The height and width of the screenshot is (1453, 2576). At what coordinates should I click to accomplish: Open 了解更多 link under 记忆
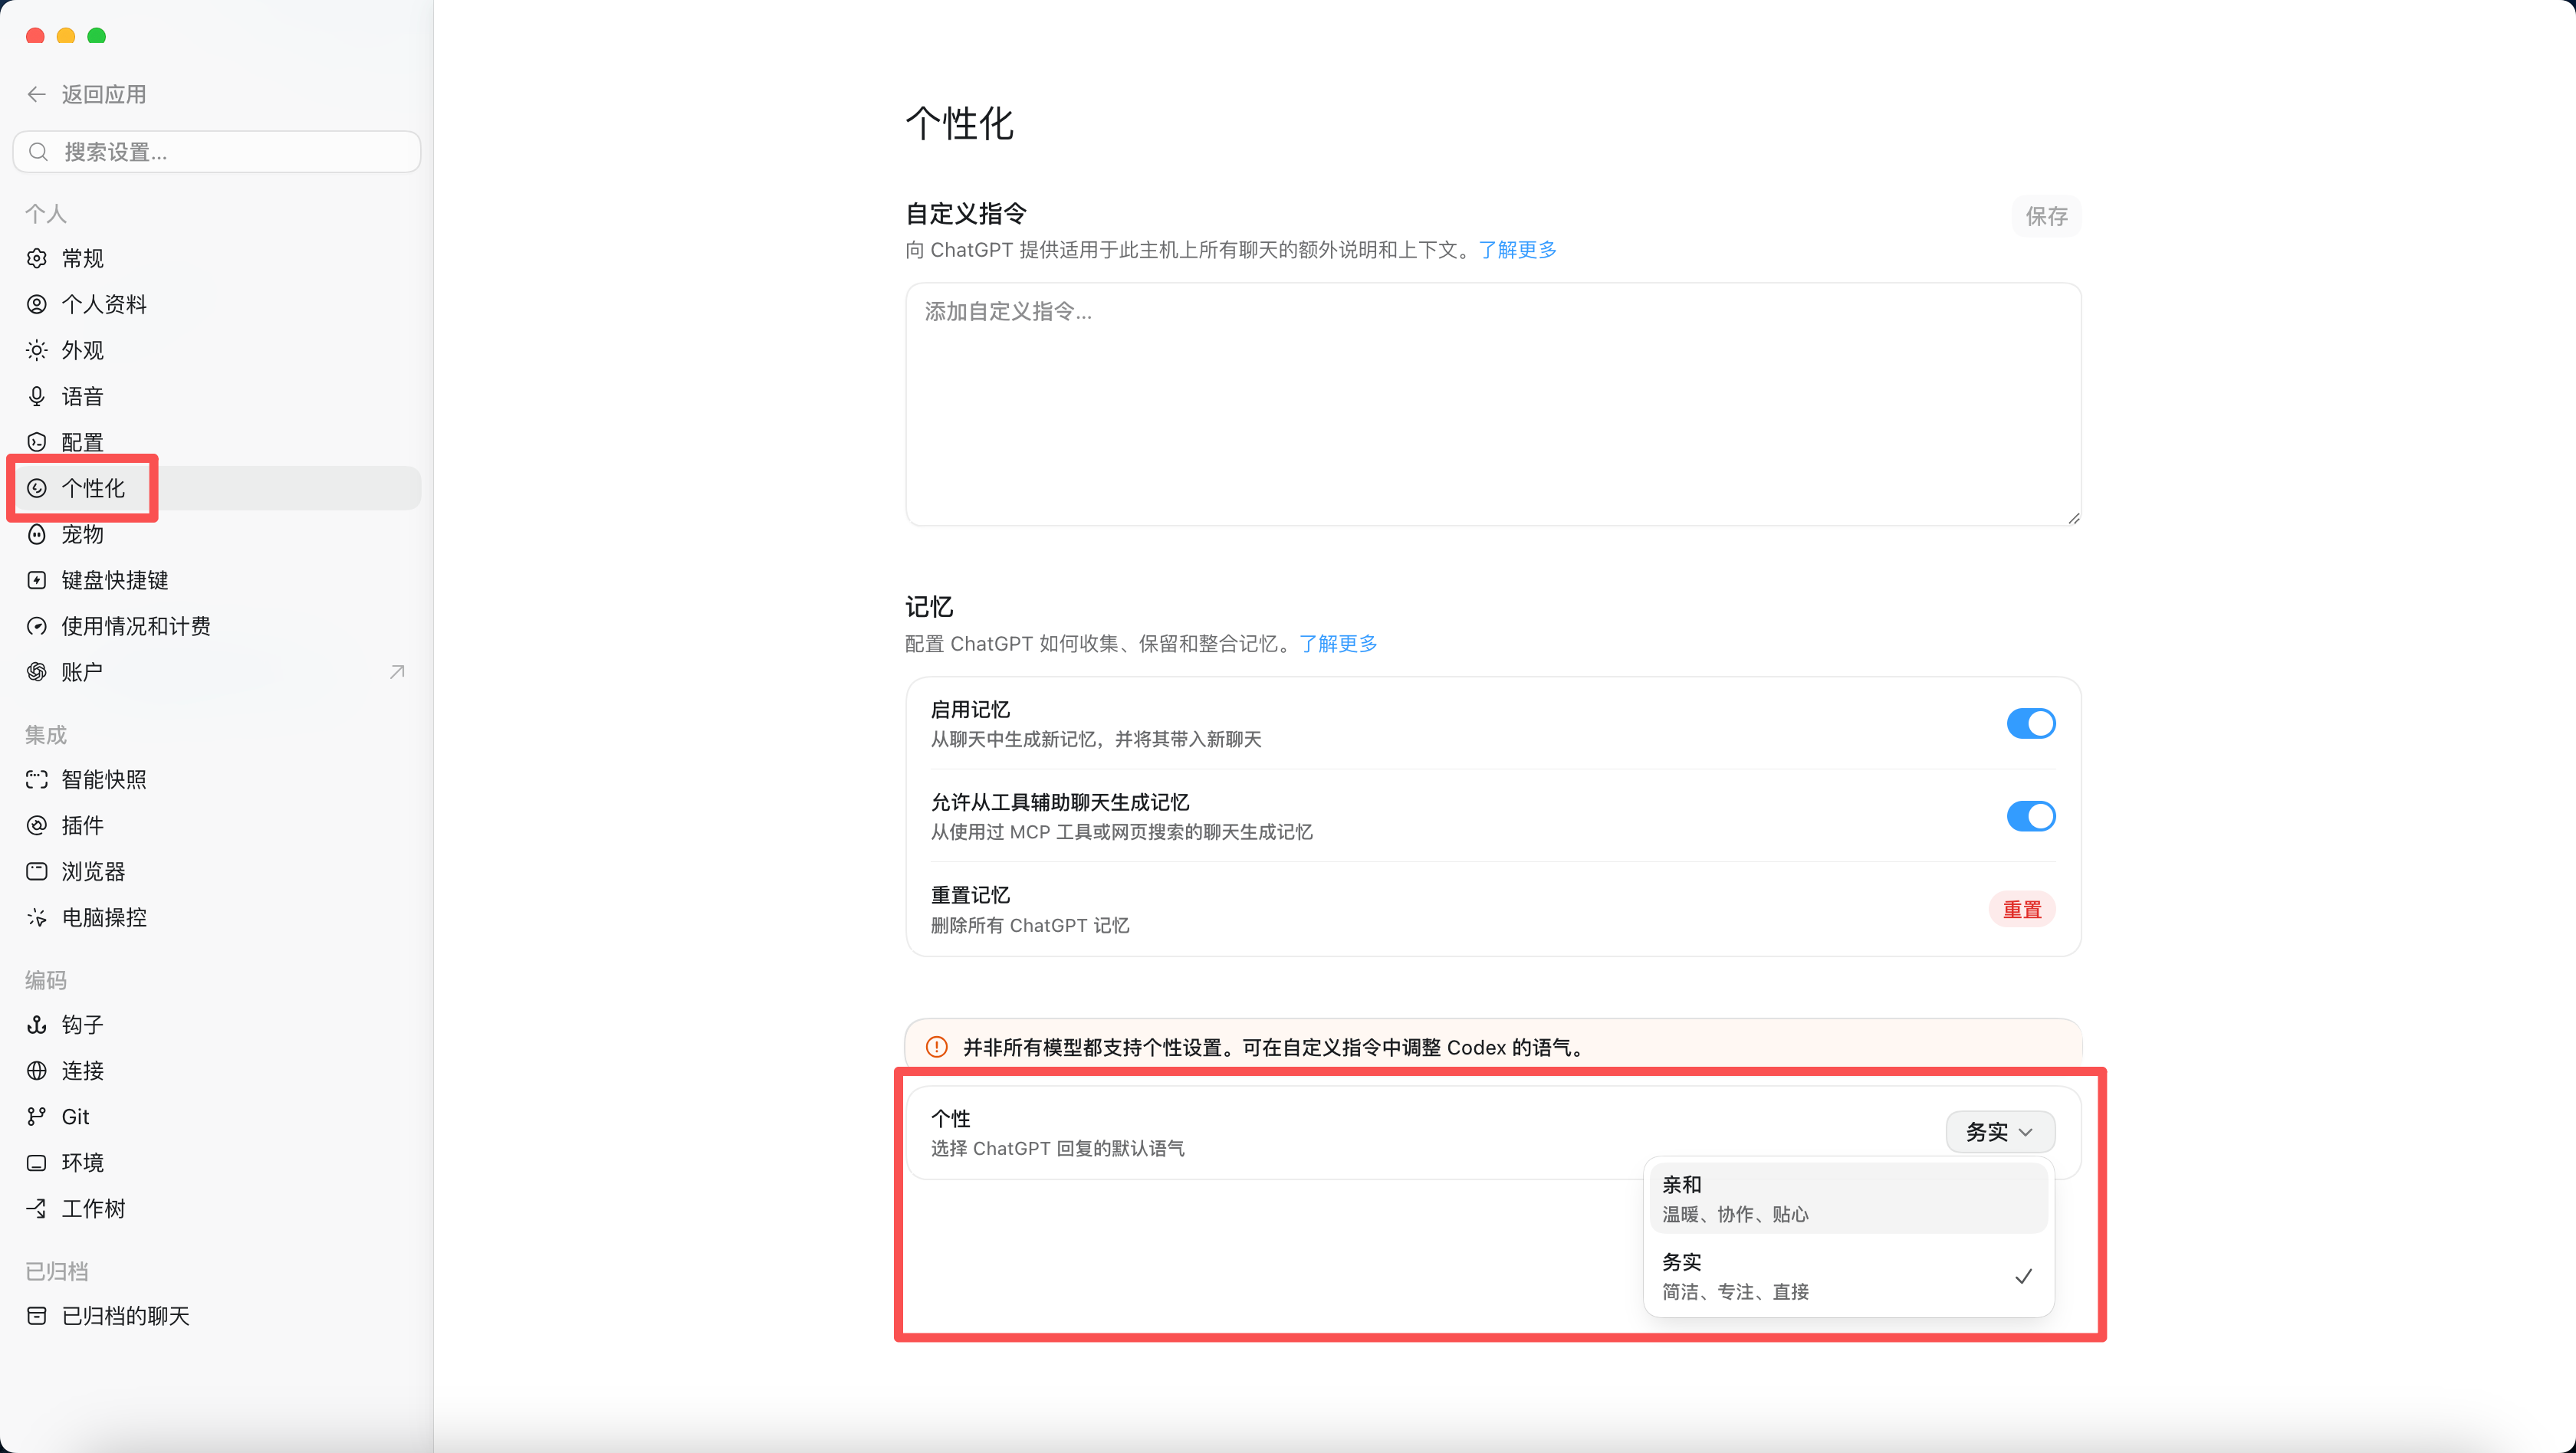[1338, 644]
